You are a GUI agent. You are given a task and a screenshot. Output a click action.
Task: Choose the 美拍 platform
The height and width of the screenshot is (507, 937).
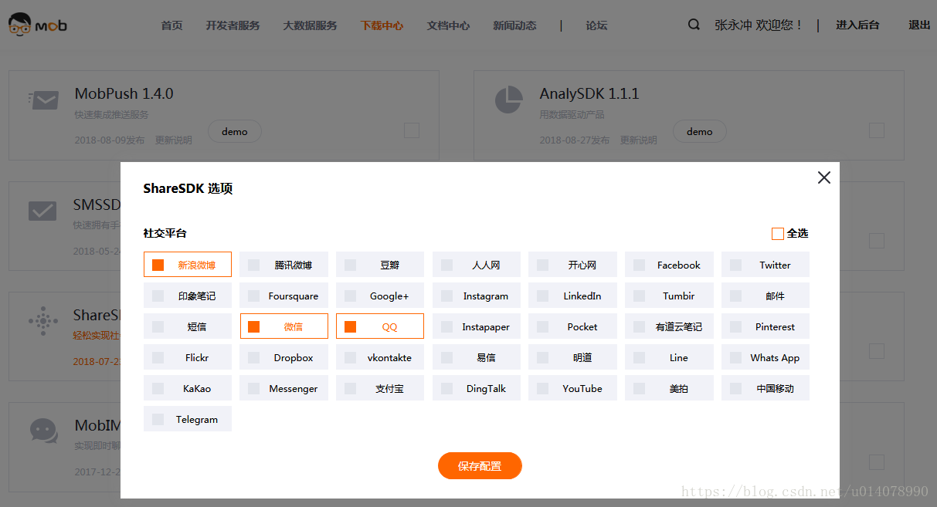click(669, 388)
